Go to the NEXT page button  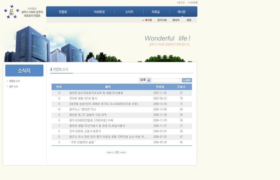coord(123,153)
